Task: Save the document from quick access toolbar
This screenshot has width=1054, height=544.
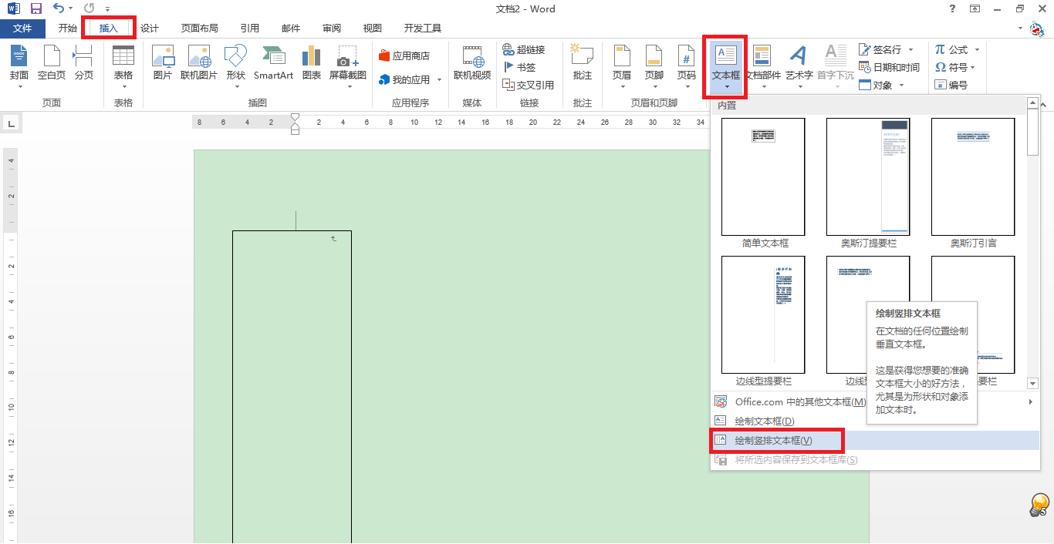Action: click(36, 8)
